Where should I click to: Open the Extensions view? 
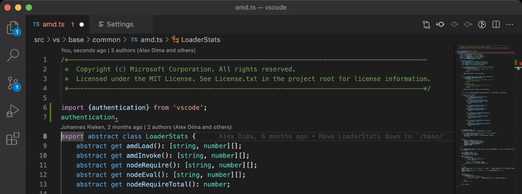[x=13, y=139]
